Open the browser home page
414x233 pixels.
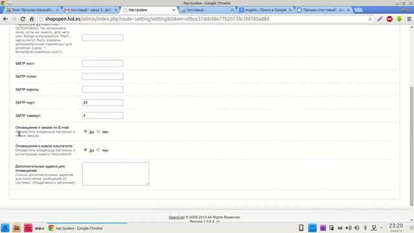point(32,19)
